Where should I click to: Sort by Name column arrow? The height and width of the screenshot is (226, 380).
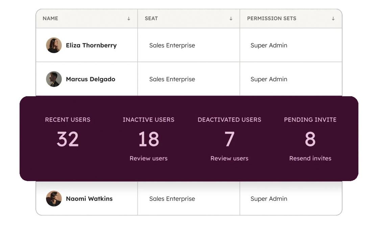[129, 19]
